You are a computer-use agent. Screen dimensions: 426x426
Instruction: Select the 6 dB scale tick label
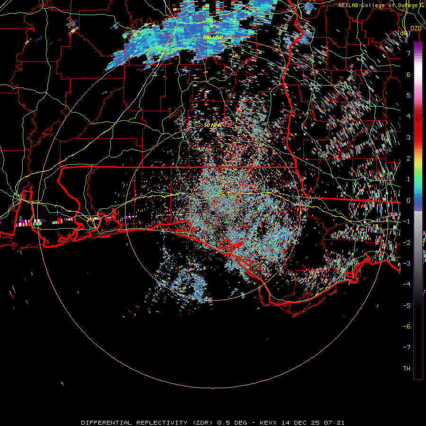click(408, 74)
